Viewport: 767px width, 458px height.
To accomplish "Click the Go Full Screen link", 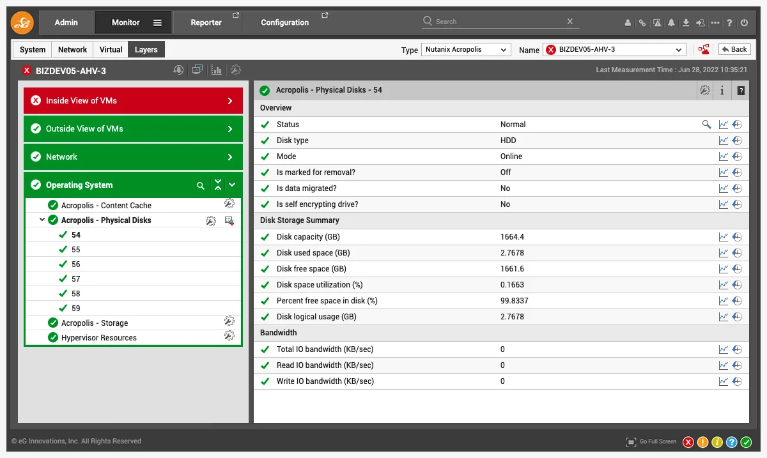I will pyautogui.click(x=658, y=442).
